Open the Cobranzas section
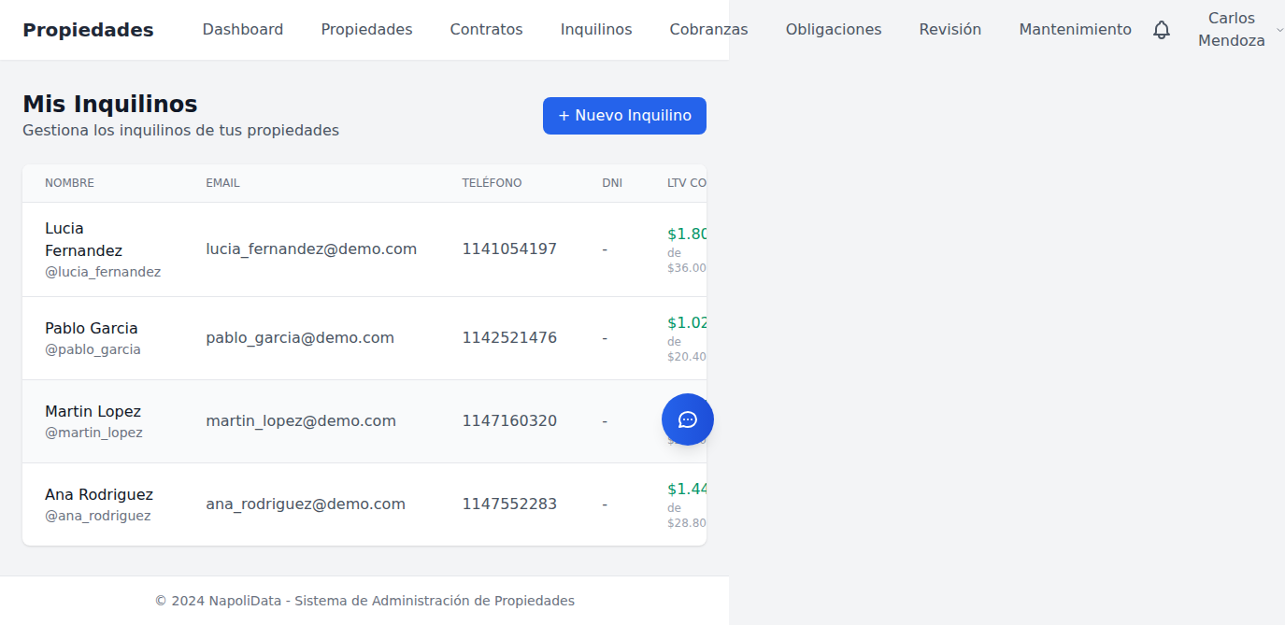This screenshot has width=1285, height=625. (x=708, y=29)
